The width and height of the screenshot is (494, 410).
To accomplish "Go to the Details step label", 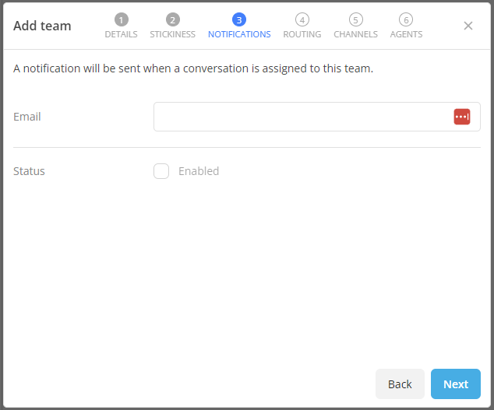I will click(121, 34).
